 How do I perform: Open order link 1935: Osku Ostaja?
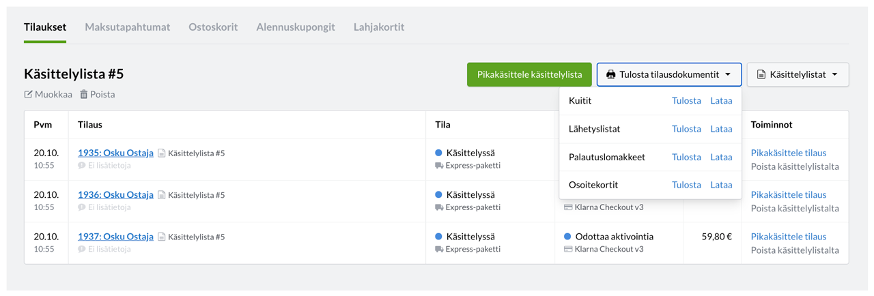[115, 153]
